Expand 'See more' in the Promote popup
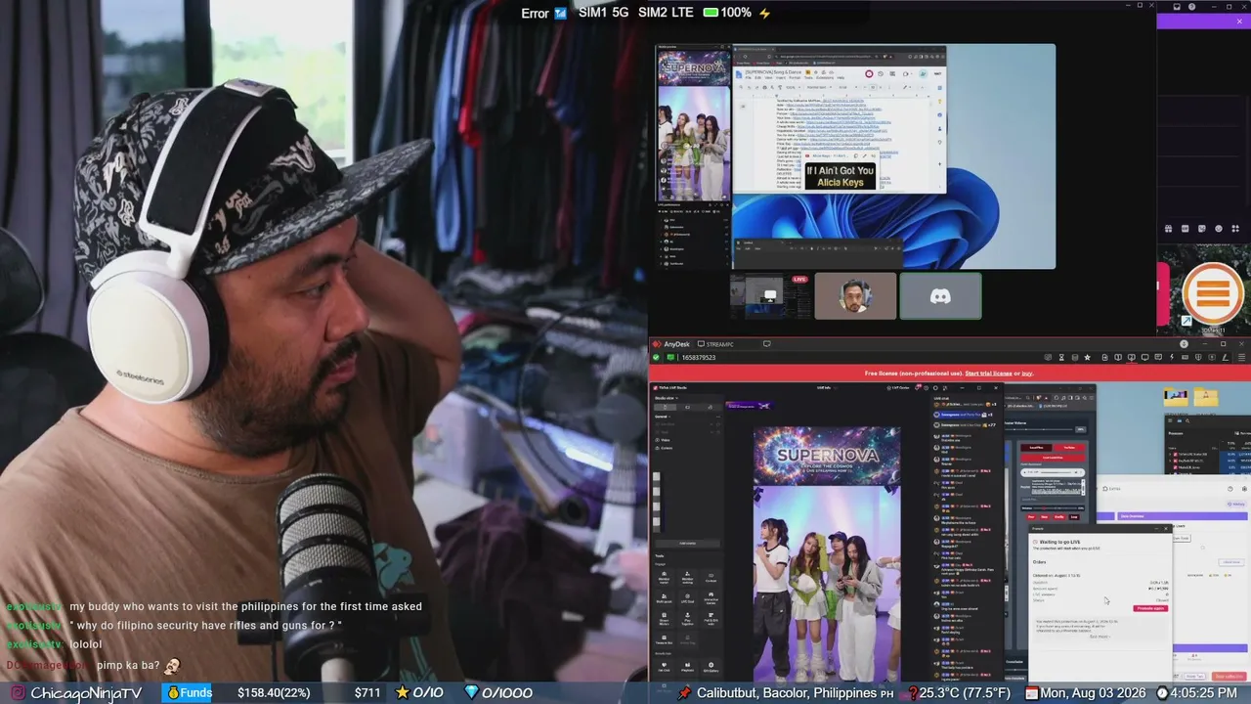This screenshot has height=704, width=1251. pos(1100,637)
